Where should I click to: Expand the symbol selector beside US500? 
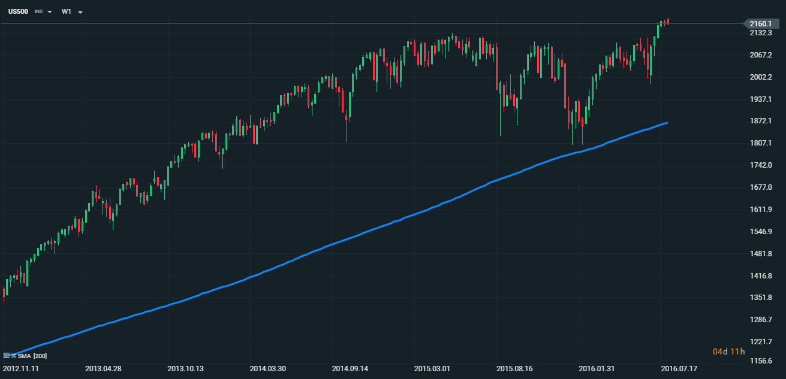(x=50, y=11)
